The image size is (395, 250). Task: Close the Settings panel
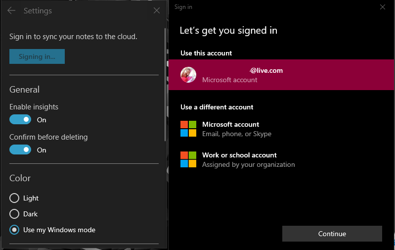(157, 10)
